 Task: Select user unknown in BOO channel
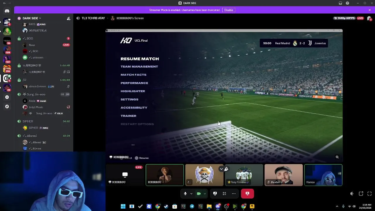[46, 57]
